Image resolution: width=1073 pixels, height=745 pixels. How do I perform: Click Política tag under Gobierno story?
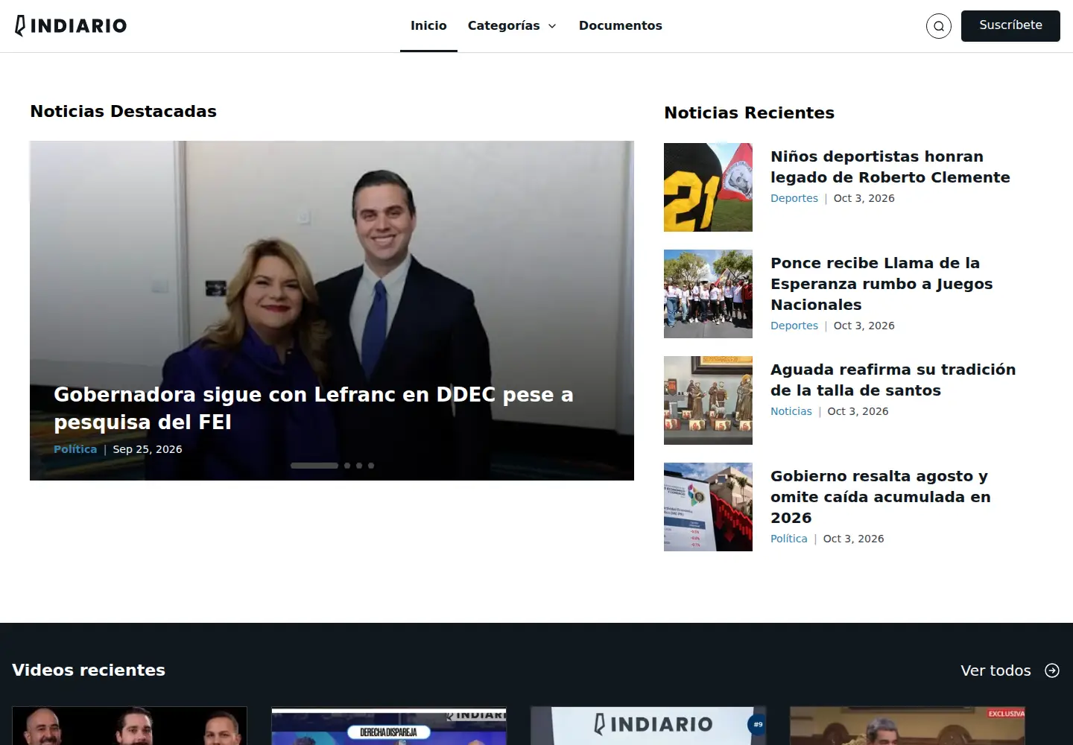[789, 539]
